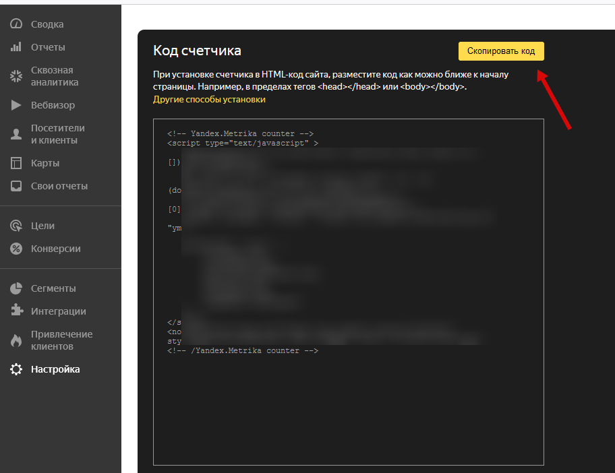Click the Сегменты pie chart icon
This screenshot has width=615, height=473.
point(16,288)
